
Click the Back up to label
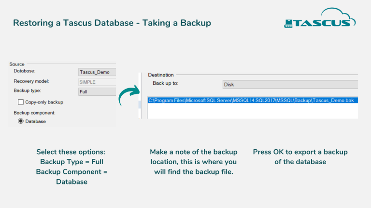[165, 83]
